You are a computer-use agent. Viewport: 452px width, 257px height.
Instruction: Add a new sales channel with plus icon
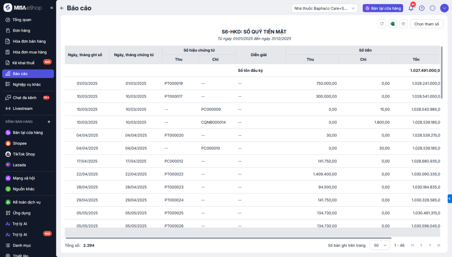49,121
